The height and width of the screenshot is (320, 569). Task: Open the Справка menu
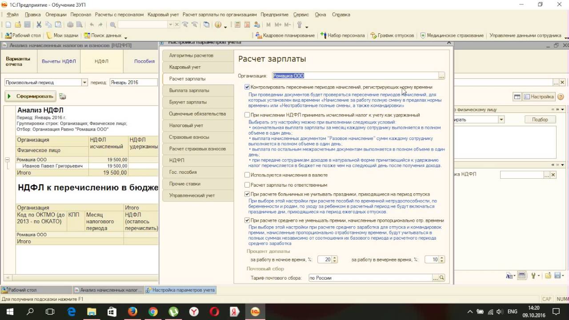tap(341, 15)
